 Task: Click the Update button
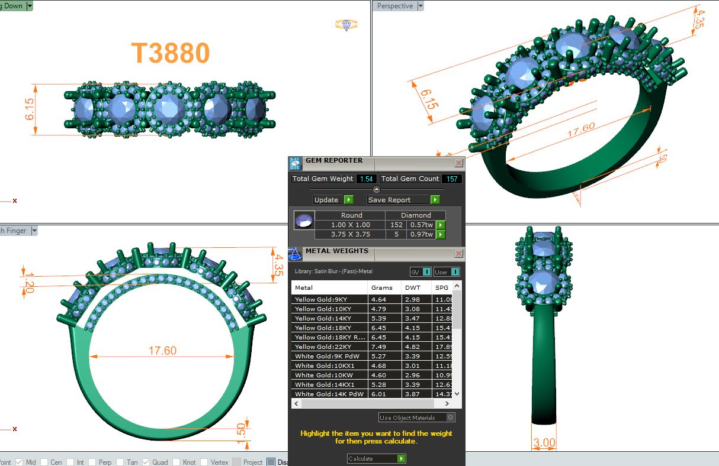(328, 200)
